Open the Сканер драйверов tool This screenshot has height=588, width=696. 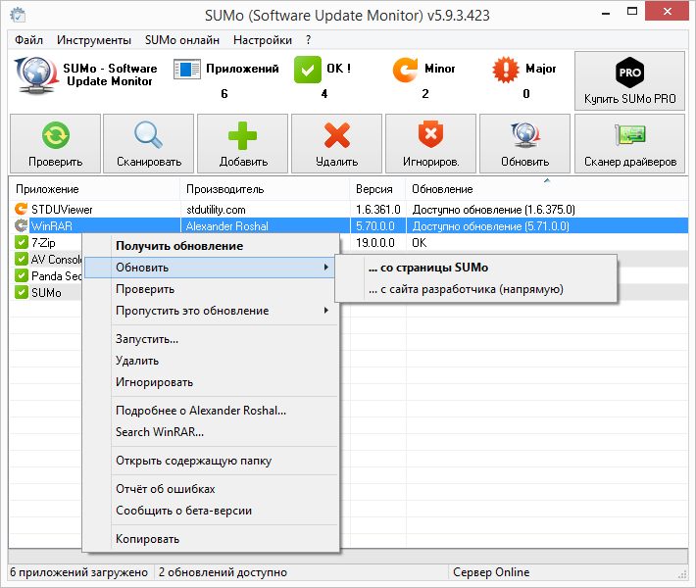coord(630,143)
